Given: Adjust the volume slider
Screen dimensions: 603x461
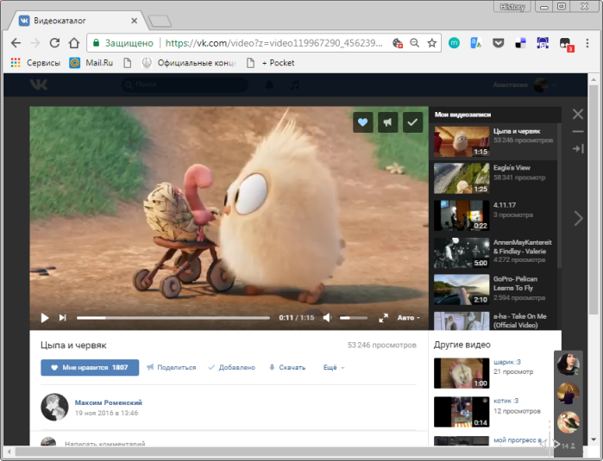Looking at the screenshot, I should 354,318.
